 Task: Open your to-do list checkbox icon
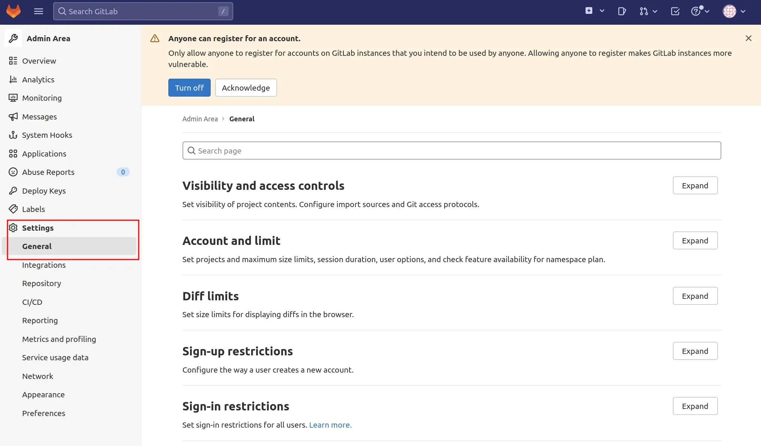coord(675,11)
